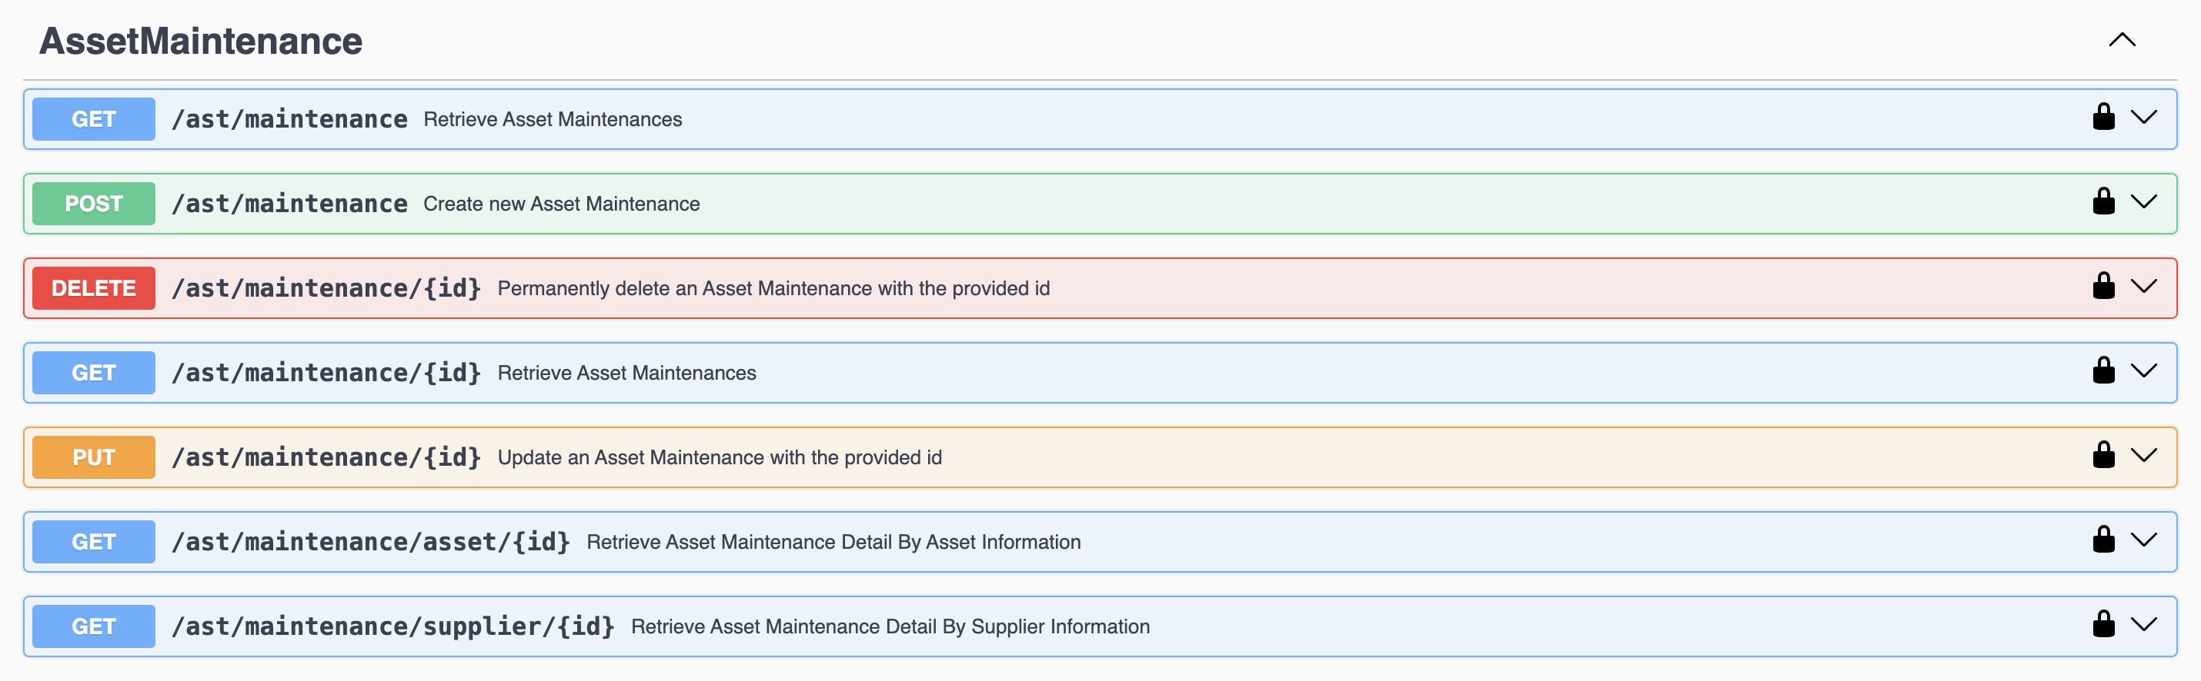Open the /ast/maintenance/supplier/{id} endpoint path
2201x681 pixels.
click(393, 626)
